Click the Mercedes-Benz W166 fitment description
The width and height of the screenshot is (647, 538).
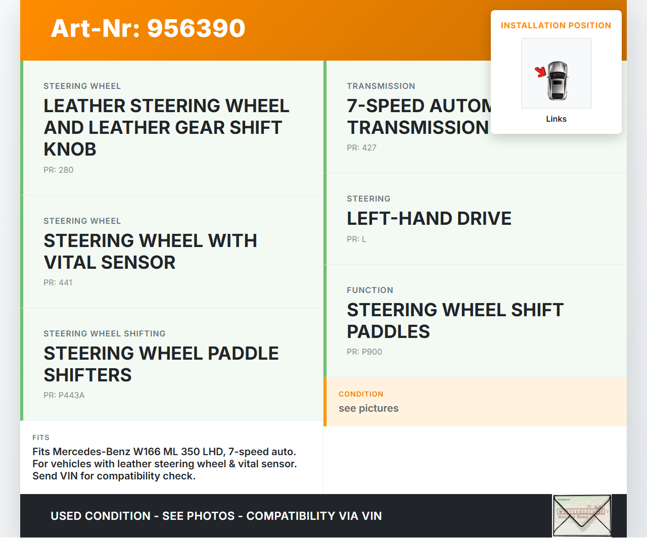pos(164,464)
